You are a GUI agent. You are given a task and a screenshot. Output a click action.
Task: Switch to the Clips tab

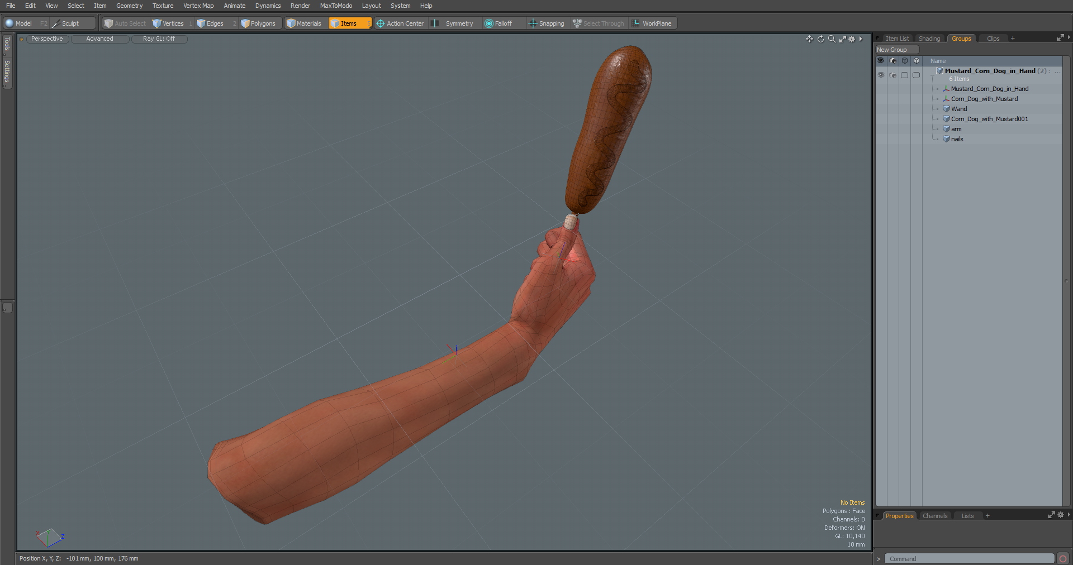click(993, 39)
